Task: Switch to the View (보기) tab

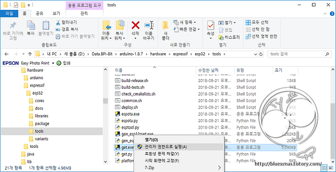Action: point(56,13)
